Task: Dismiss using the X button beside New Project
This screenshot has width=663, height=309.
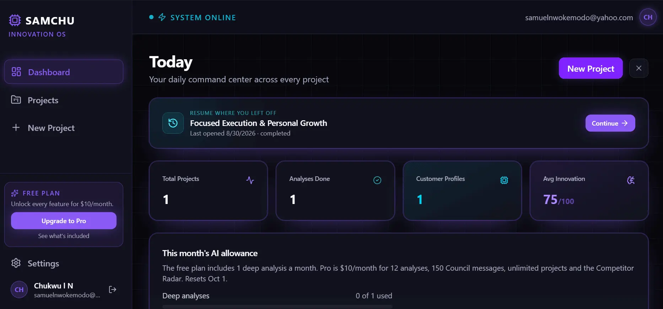Action: coord(639,68)
